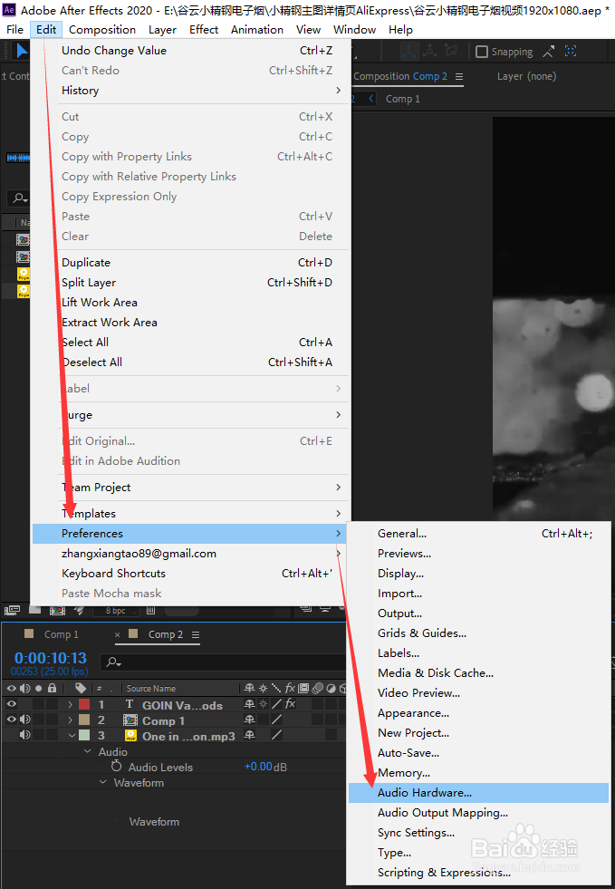Viewport: 615px width, 889px height.
Task: Choose Duplicate from the Edit menu
Action: (191, 263)
